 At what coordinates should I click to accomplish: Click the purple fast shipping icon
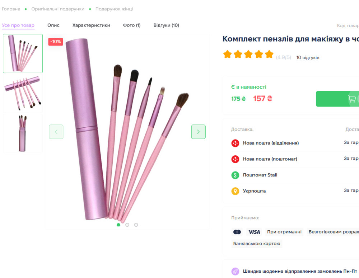[235, 271]
